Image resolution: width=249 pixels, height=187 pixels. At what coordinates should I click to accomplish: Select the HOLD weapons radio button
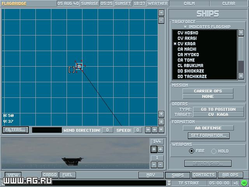(x=214, y=151)
